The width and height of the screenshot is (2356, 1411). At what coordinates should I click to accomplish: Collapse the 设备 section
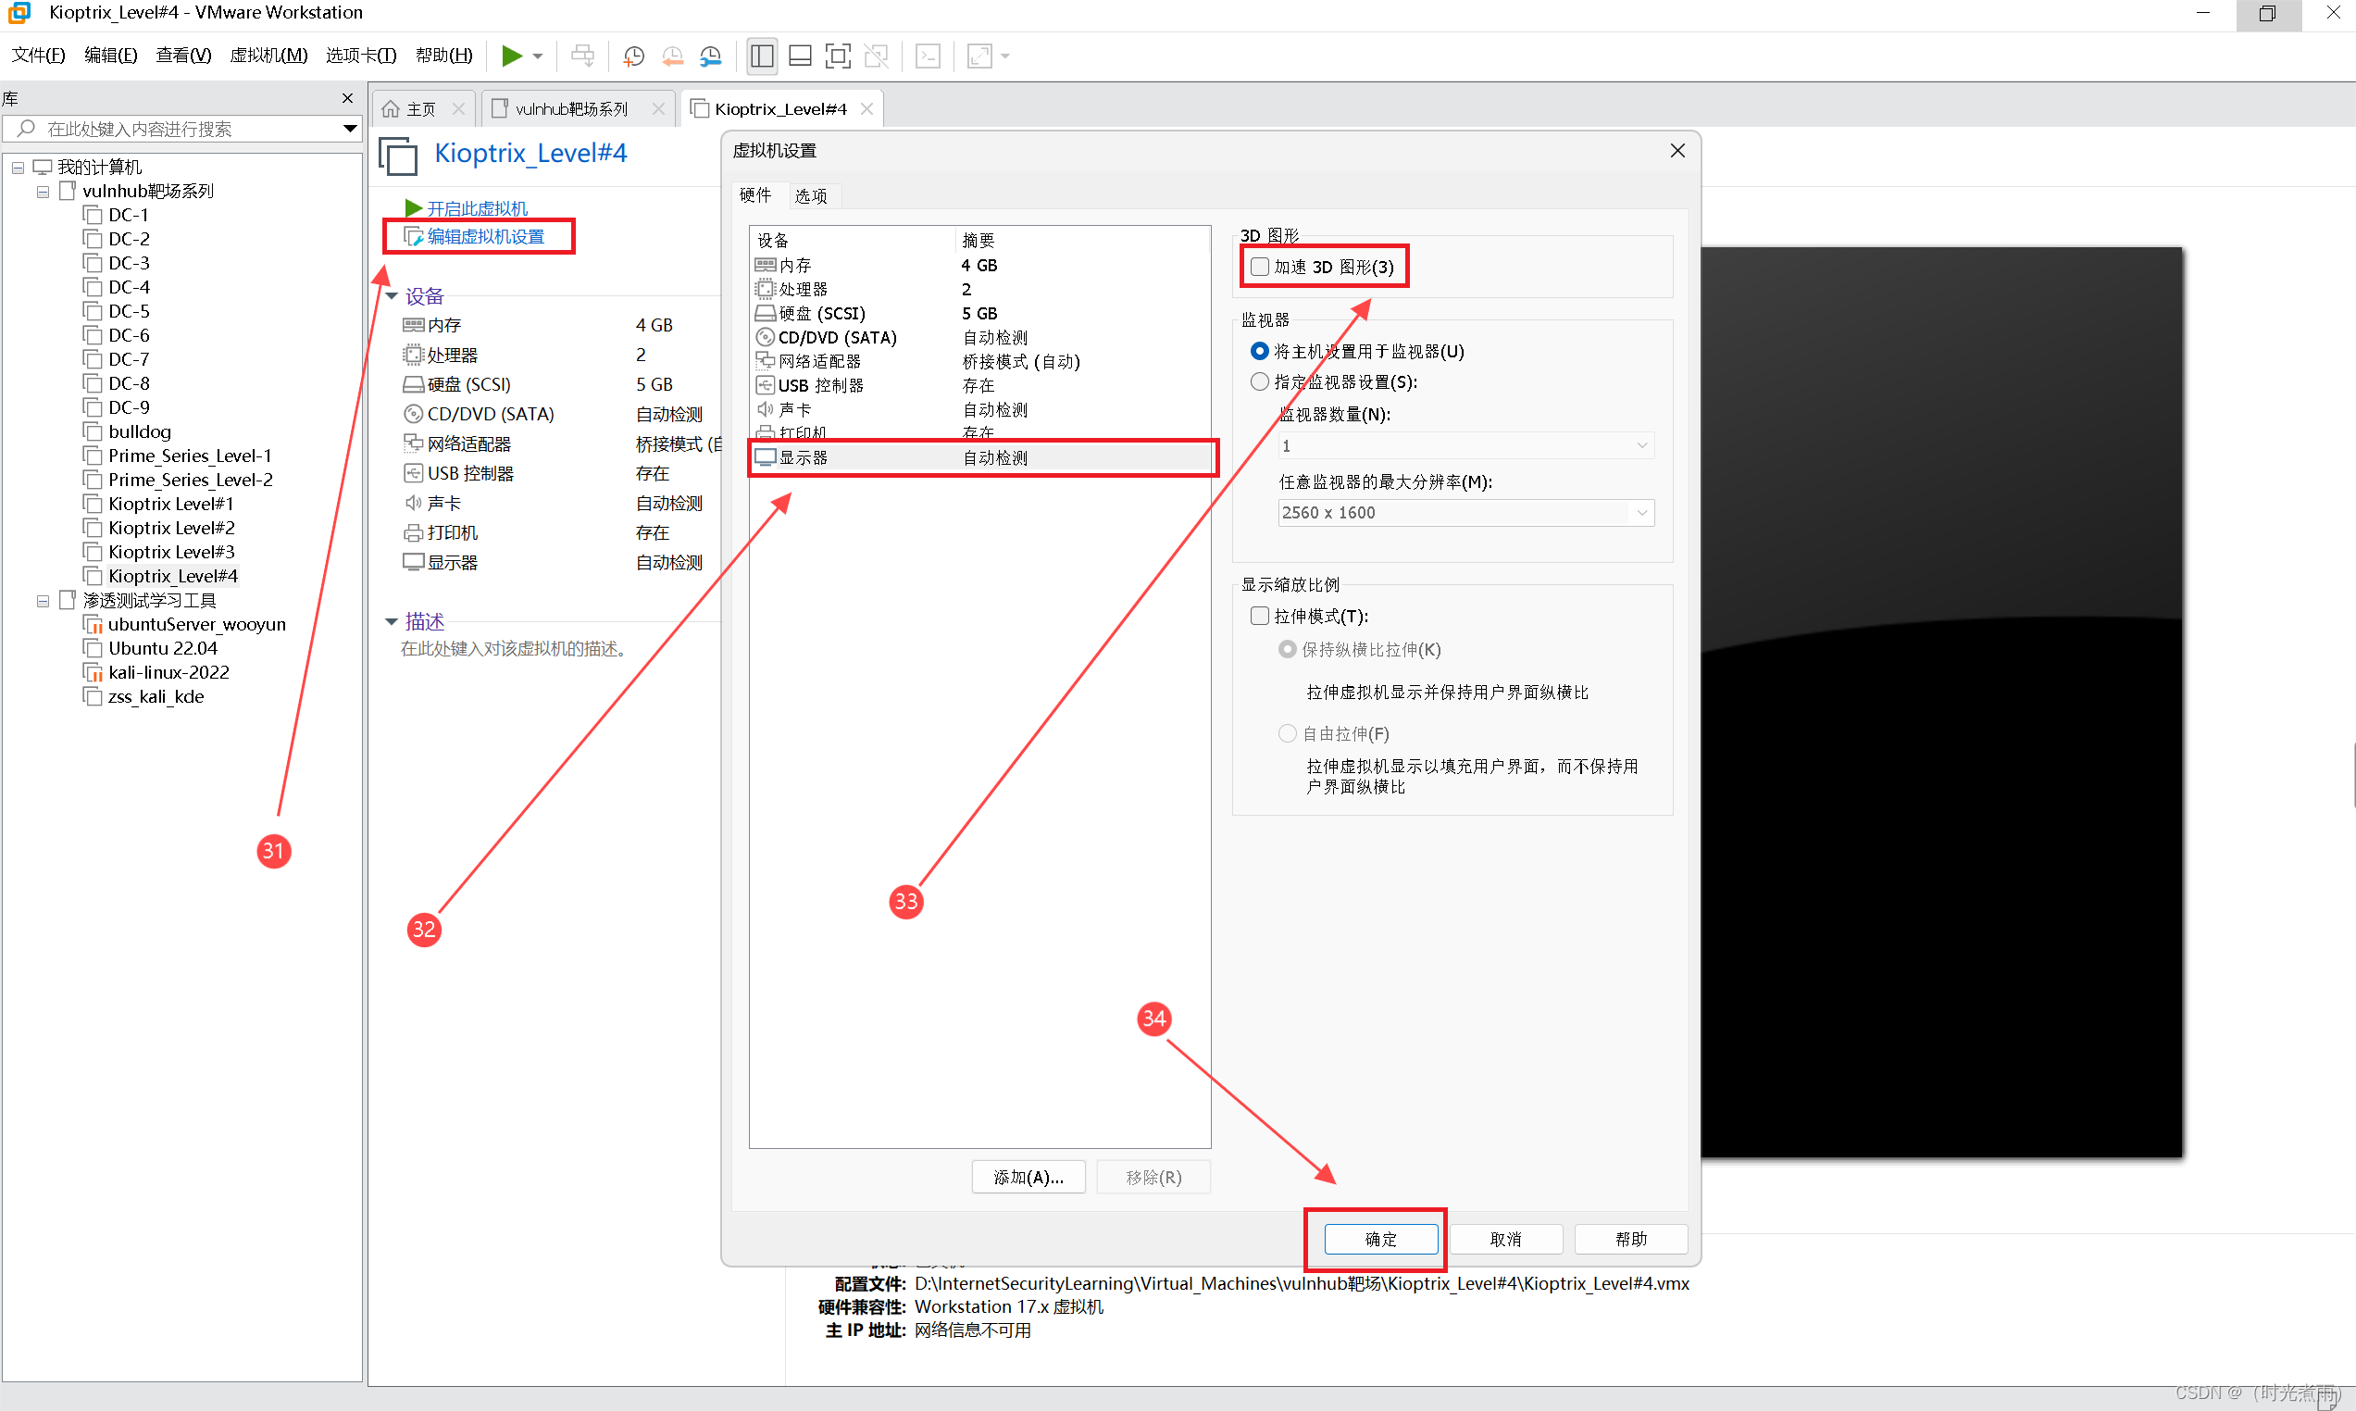point(392,296)
